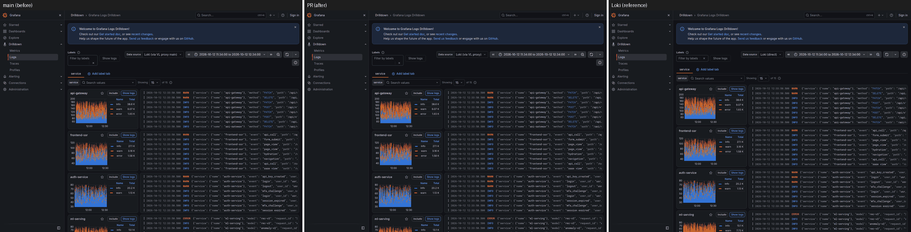Viewport: 911px width, 232px height.
Task: Expand Dashboards section in PR (after) sidebar
Action: pyautogui.click(x=365, y=31)
